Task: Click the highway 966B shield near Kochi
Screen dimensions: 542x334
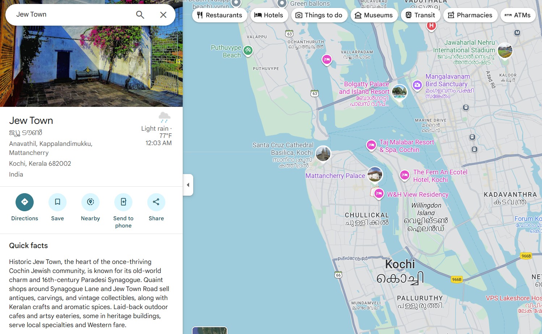Action: pyautogui.click(x=457, y=279)
